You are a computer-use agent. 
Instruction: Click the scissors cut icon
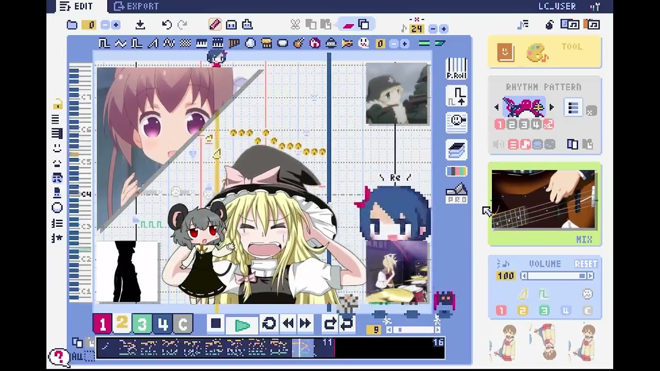coord(295,25)
